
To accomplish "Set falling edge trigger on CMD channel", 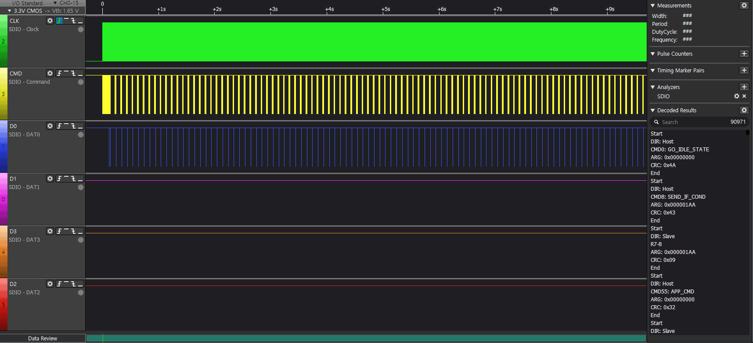I will 73,73.
